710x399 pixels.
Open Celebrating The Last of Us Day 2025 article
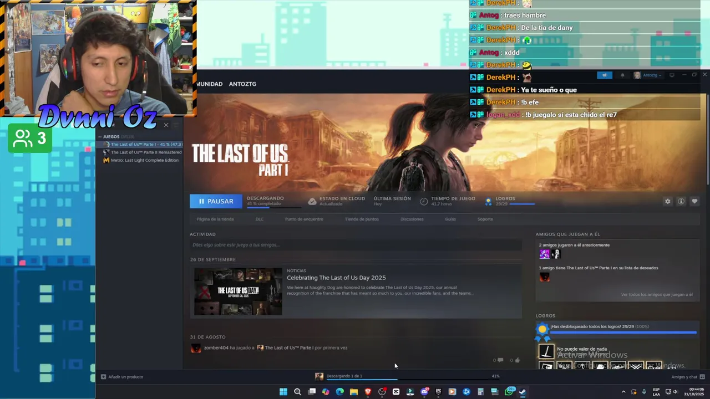(336, 278)
